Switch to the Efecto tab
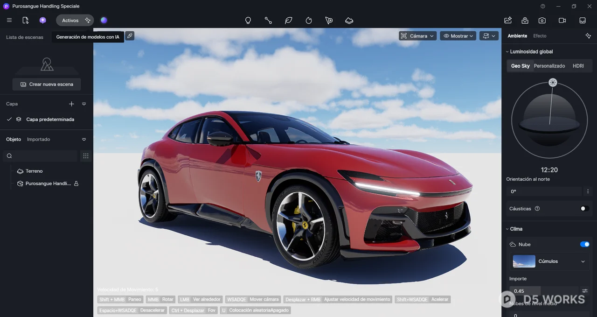This screenshot has width=597, height=317. click(540, 36)
